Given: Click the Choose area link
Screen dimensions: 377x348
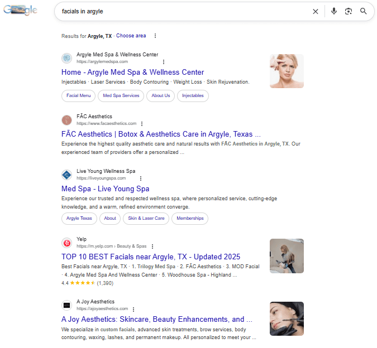Looking at the screenshot, I should (x=131, y=36).
